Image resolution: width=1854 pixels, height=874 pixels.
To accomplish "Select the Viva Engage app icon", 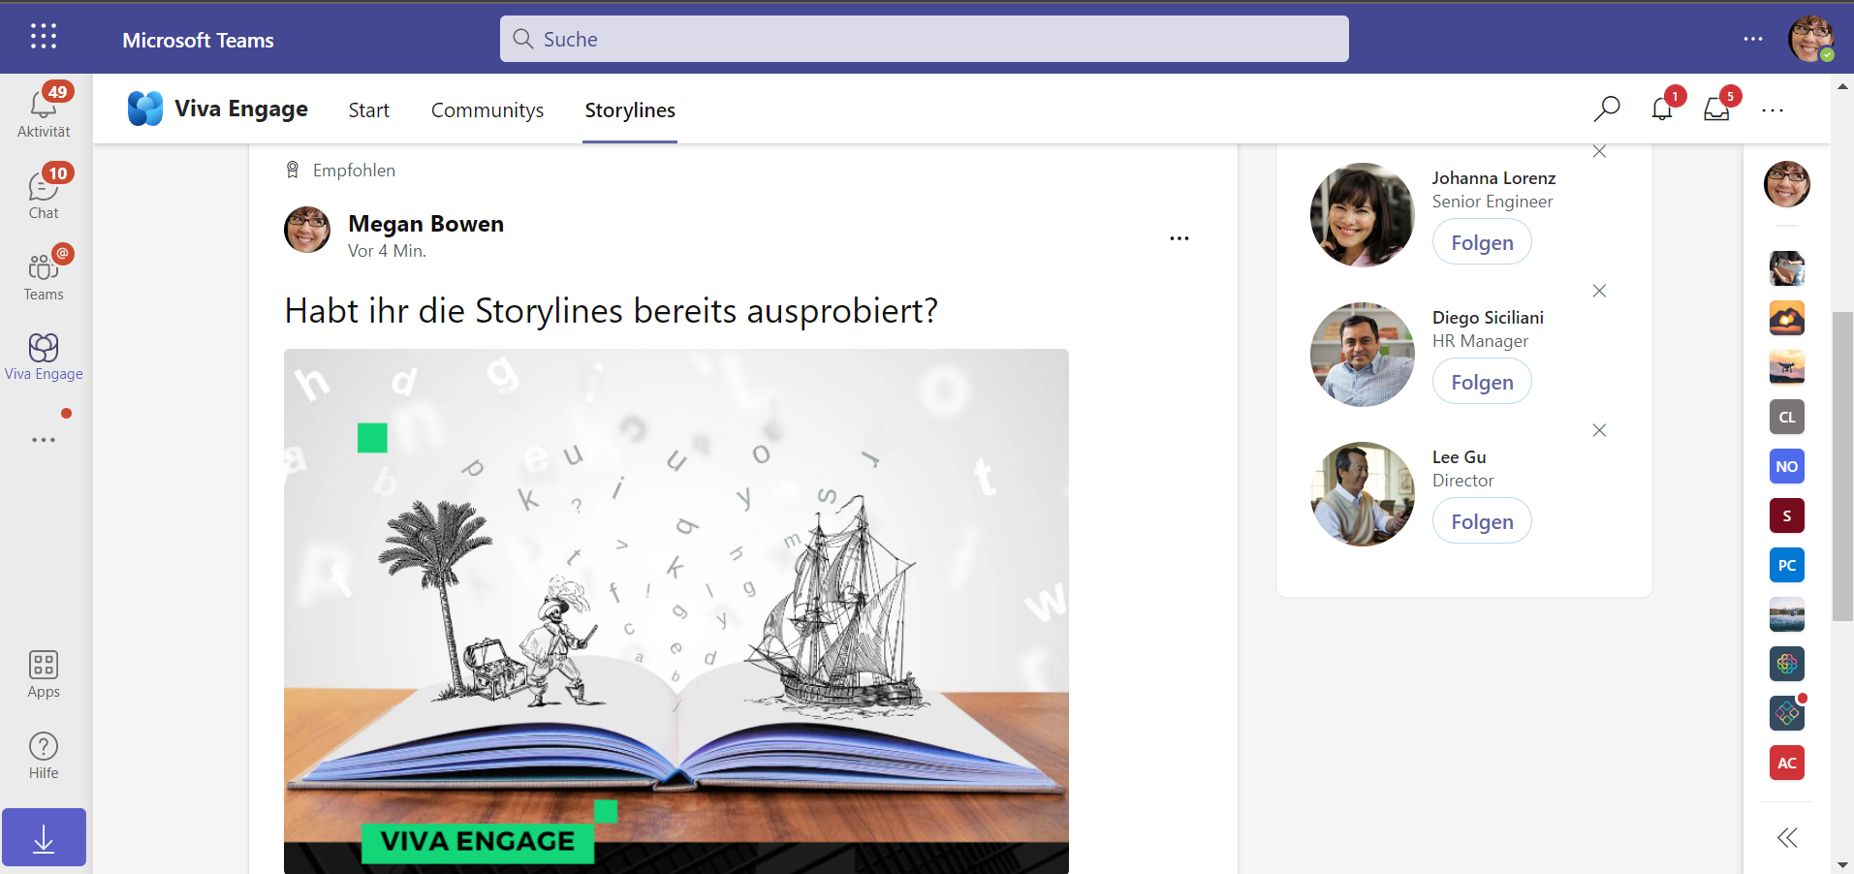I will tap(44, 356).
